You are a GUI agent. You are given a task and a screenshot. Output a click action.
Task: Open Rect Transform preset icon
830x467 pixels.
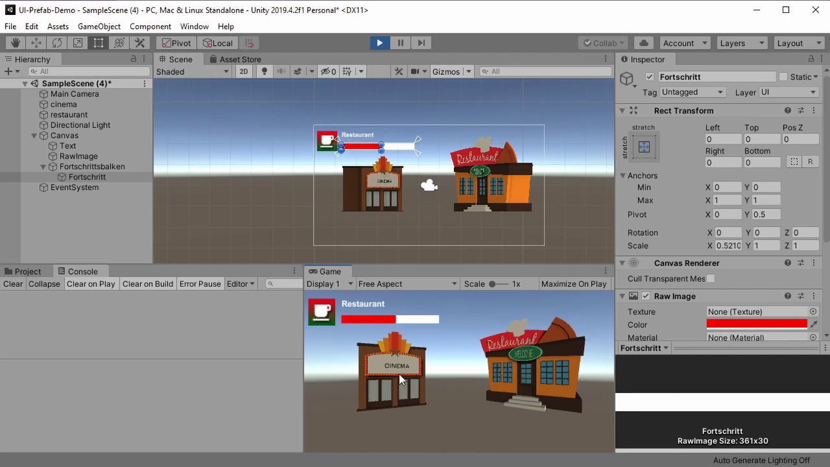click(800, 110)
